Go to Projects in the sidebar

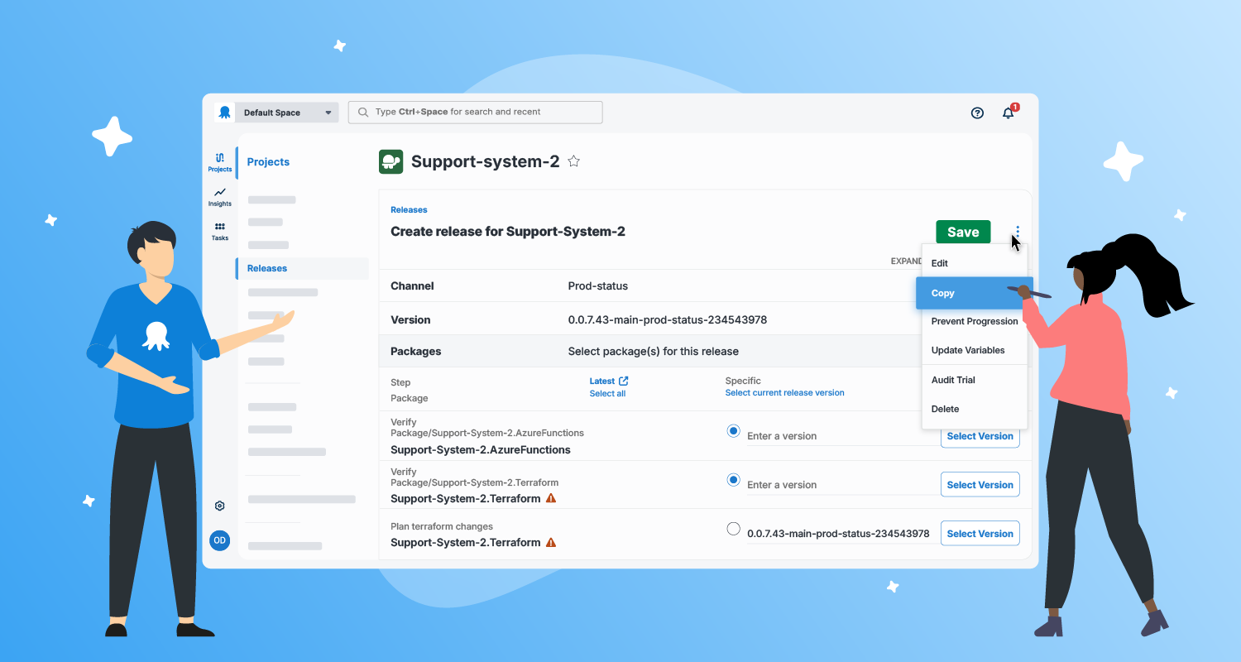pos(220,161)
